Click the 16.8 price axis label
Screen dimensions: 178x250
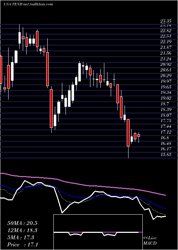click(x=164, y=138)
